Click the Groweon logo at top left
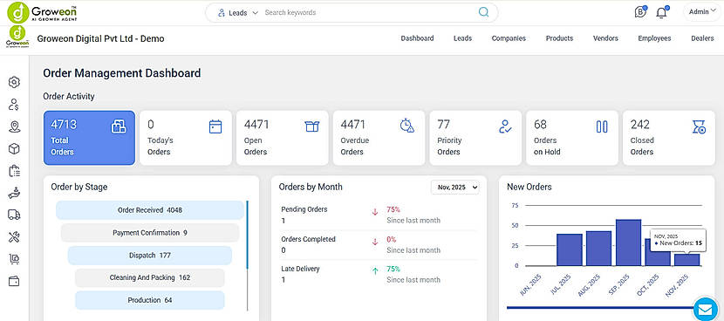The width and height of the screenshot is (724, 321). pos(43,12)
